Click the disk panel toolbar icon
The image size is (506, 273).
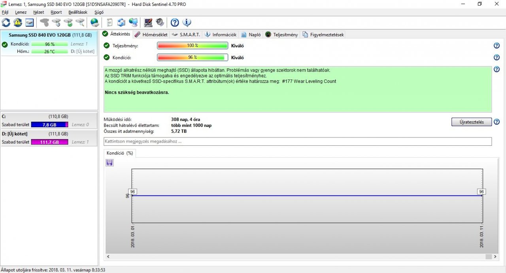tap(30, 22)
